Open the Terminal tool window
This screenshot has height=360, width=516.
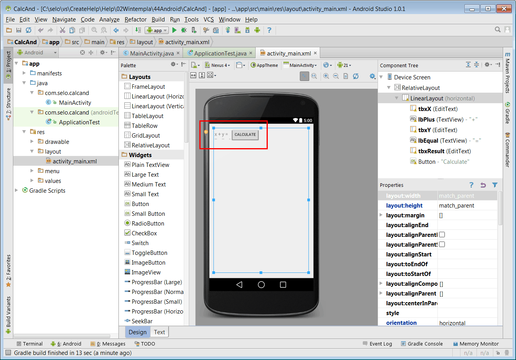[x=29, y=344]
